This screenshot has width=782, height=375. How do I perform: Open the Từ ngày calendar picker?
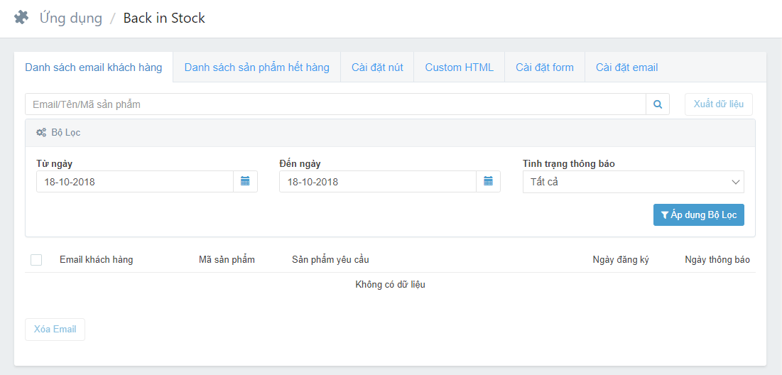[245, 182]
